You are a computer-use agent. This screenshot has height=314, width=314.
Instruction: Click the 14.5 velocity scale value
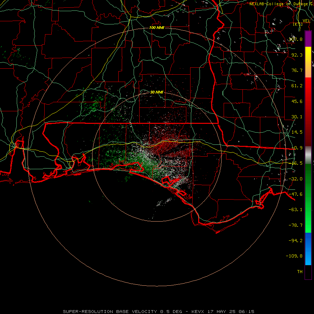click(297, 132)
